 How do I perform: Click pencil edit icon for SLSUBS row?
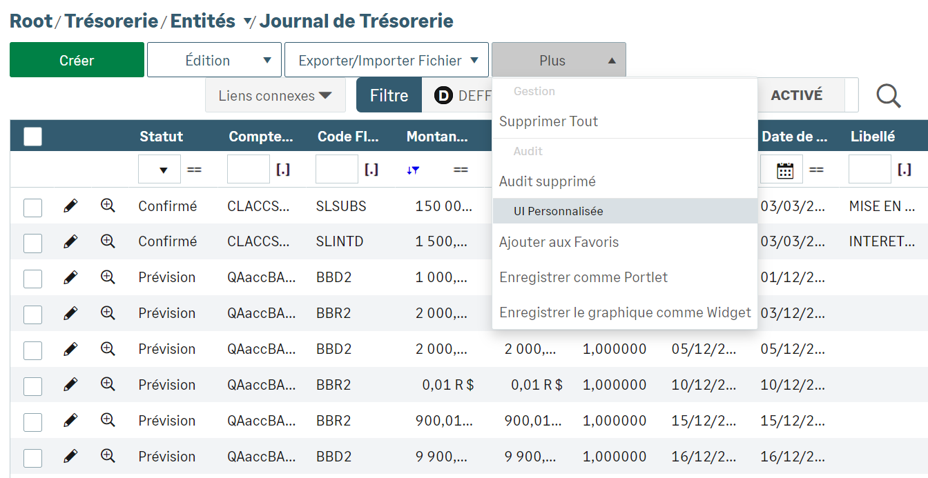click(70, 206)
